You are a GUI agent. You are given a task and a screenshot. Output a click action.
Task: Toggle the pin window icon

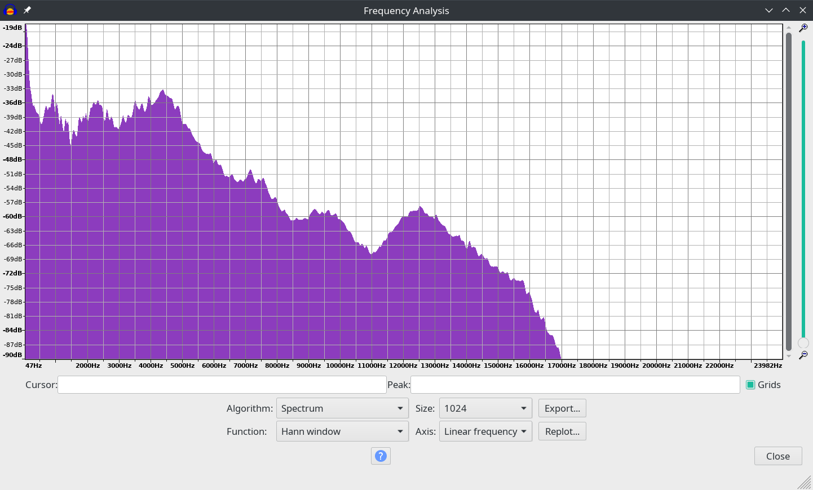click(x=27, y=10)
